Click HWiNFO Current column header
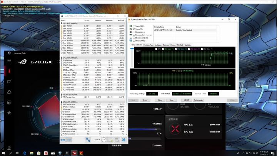The image size is (277, 156). [x=87, y=20]
